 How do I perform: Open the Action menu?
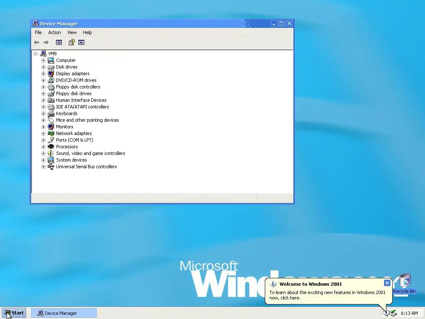[54, 32]
